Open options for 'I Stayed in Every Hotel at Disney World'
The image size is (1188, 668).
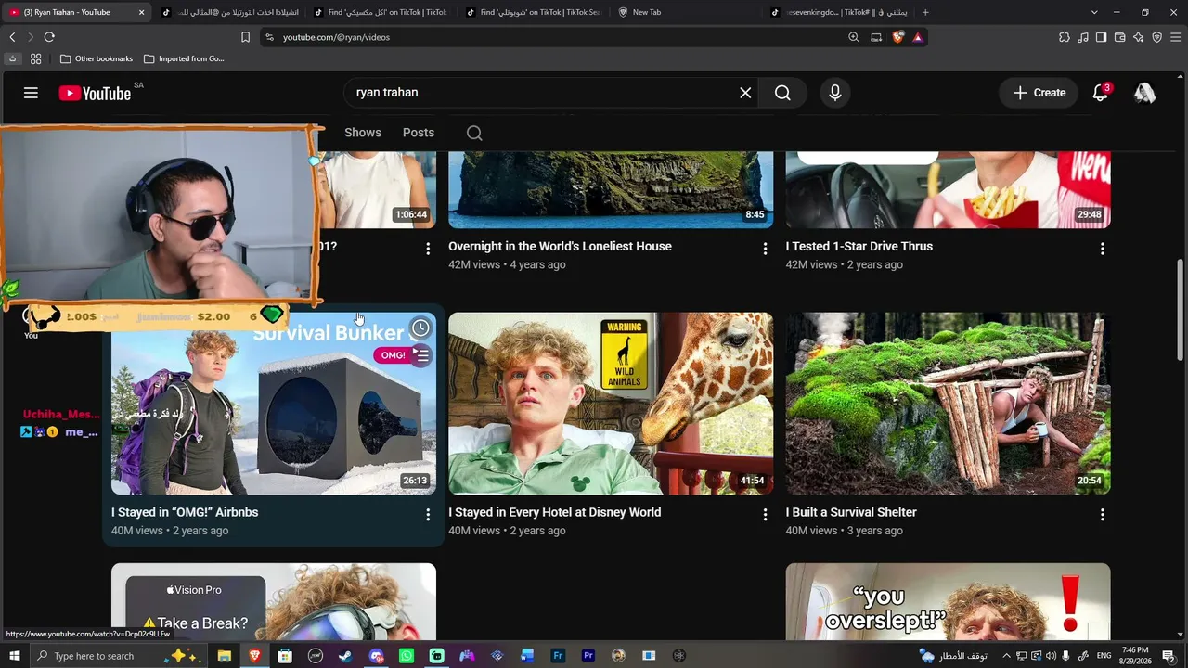pyautogui.click(x=765, y=515)
